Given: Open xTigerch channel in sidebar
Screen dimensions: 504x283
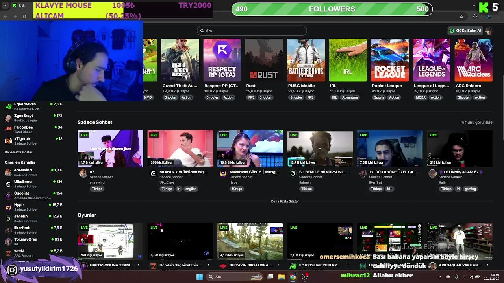Looking at the screenshot, I should [x=33, y=141].
